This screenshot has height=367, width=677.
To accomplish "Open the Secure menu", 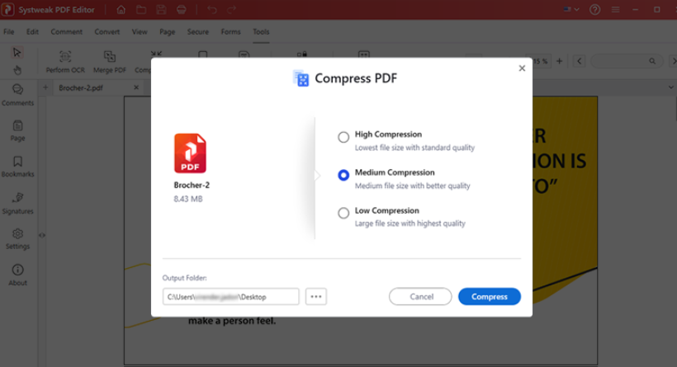I will pos(198,32).
